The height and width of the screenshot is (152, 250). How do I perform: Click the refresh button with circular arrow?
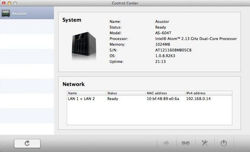coord(27,143)
